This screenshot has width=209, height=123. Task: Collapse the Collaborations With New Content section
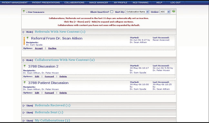click(x=28, y=60)
